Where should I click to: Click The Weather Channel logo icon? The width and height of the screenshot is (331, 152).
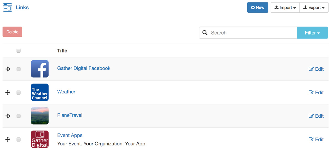[x=40, y=92]
